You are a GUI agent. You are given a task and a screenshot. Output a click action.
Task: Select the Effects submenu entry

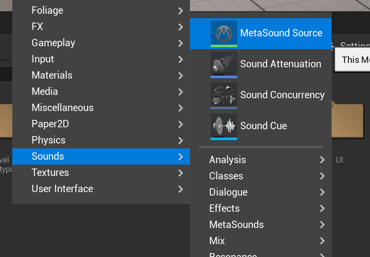coord(224,208)
